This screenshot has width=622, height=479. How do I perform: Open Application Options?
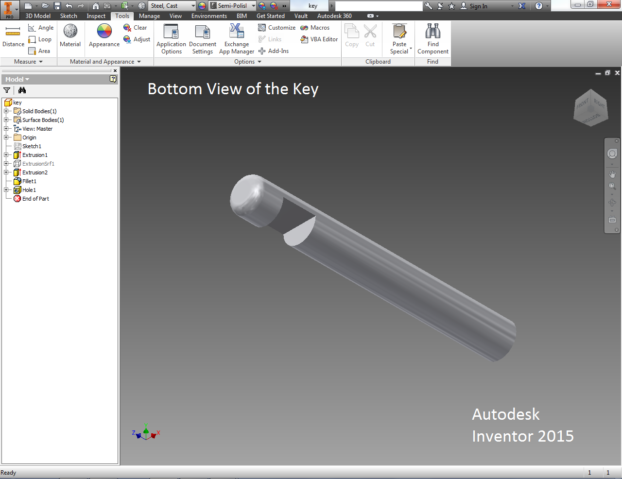coord(171,39)
